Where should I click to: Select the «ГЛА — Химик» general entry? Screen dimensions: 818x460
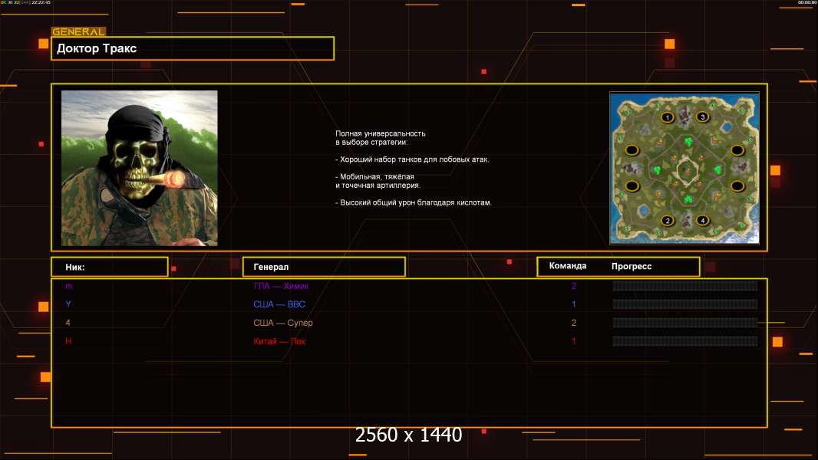tap(281, 286)
